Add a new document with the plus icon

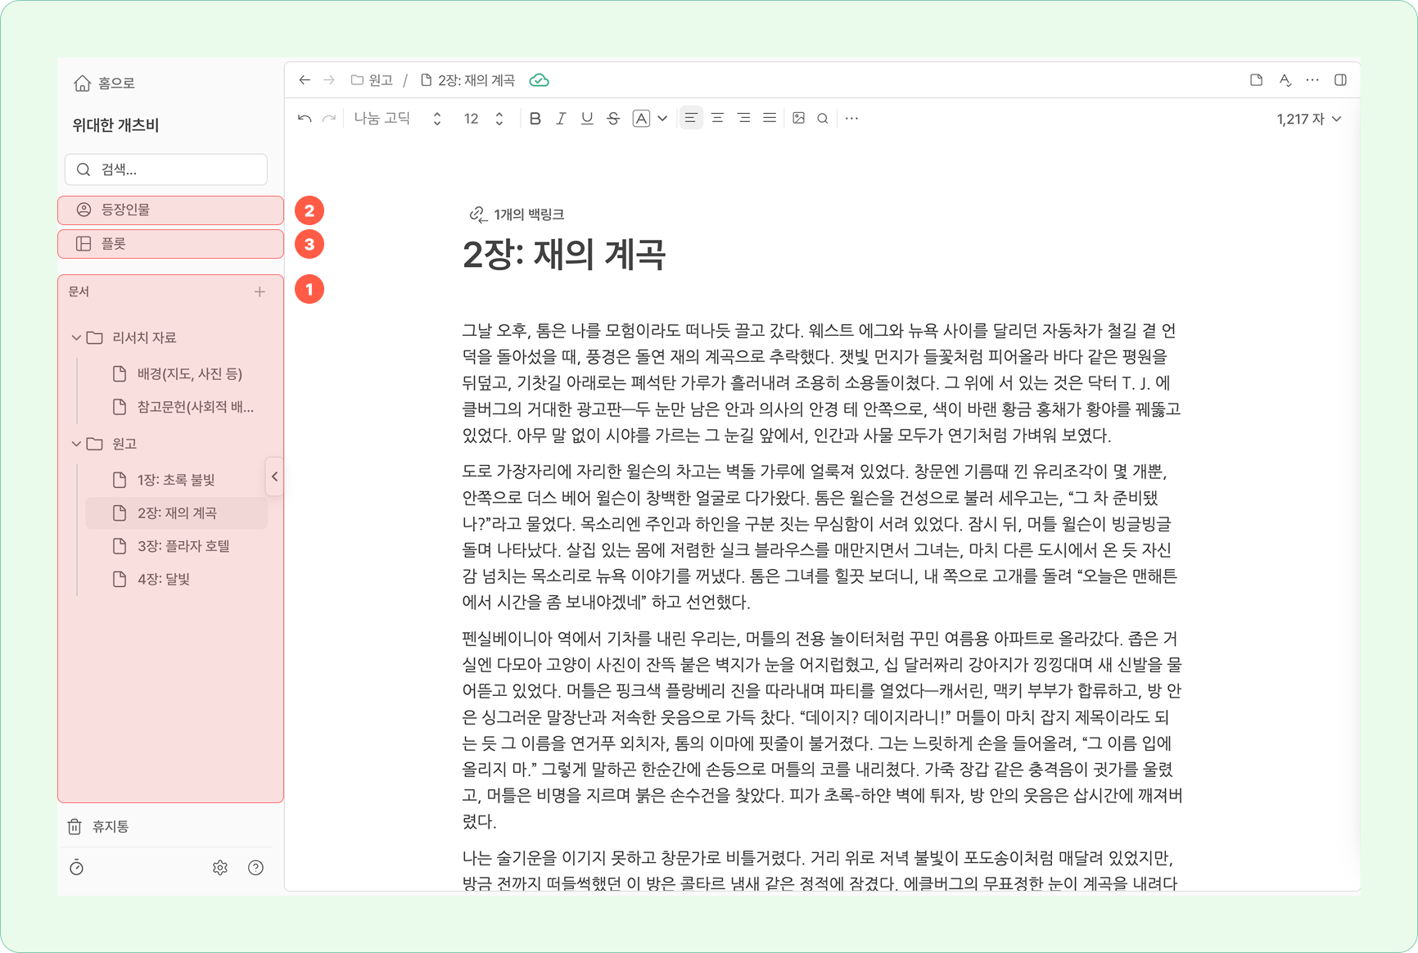coord(260,291)
